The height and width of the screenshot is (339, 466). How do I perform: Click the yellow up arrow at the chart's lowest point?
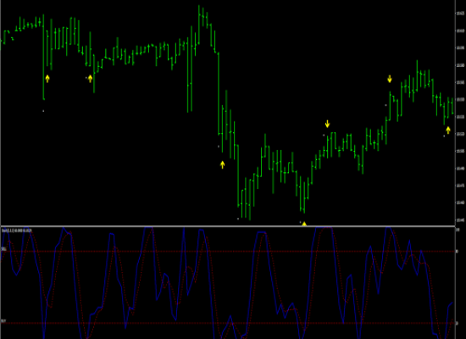[304, 224]
